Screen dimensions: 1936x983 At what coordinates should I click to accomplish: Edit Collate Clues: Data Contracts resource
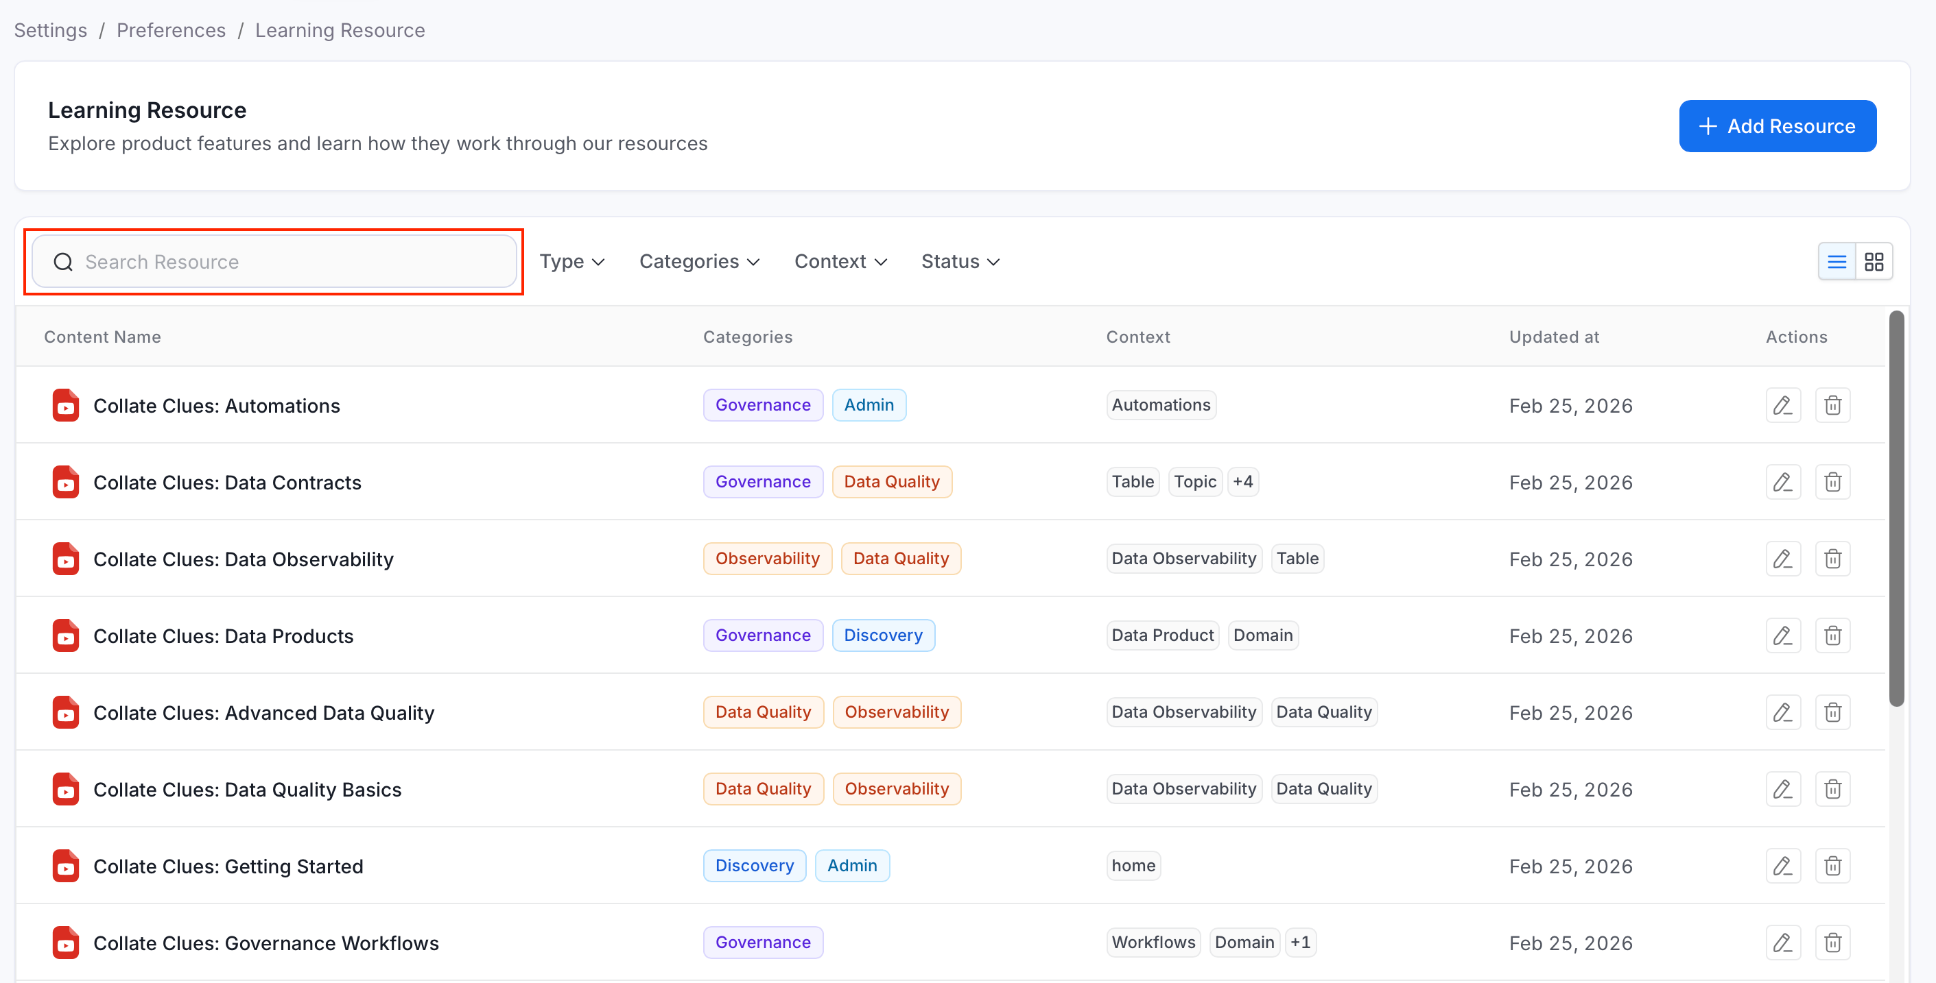1783,482
